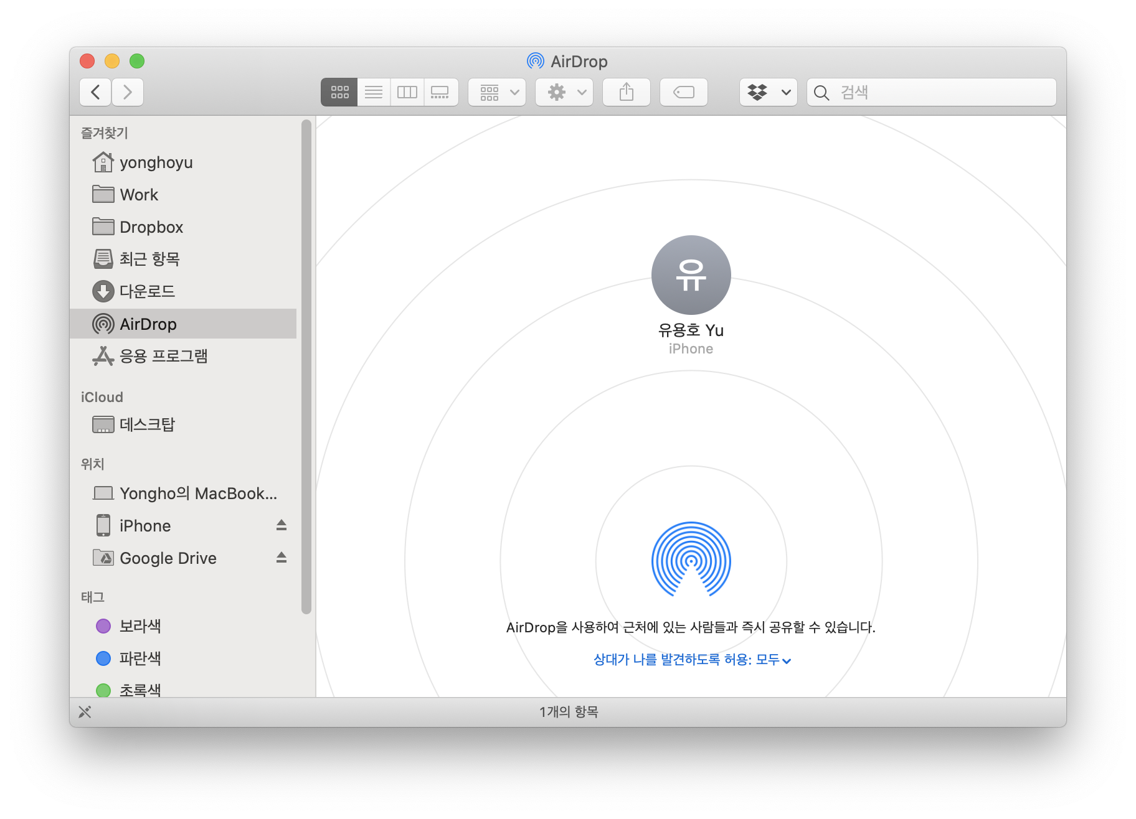Go forward with the right arrow button
This screenshot has width=1136, height=819.
128,92
